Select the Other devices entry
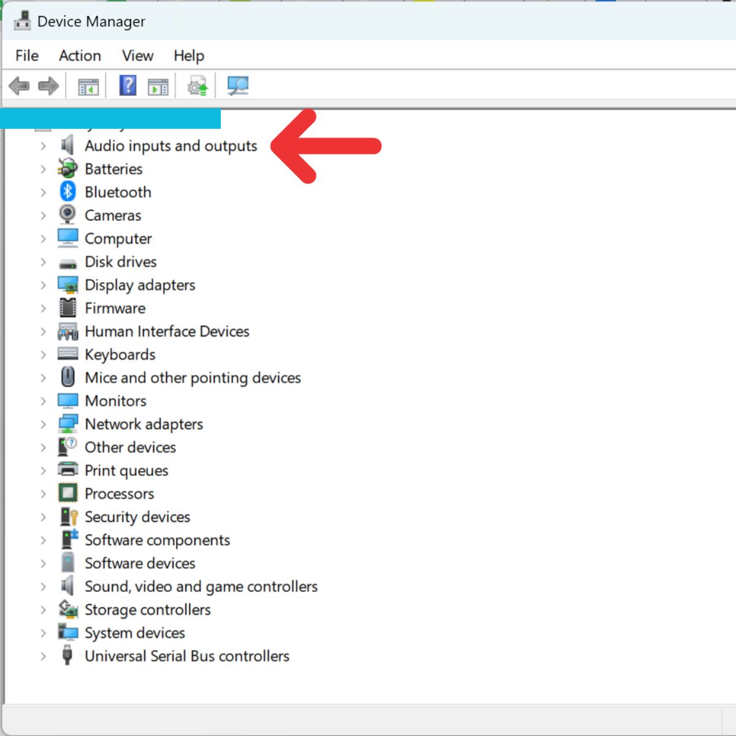 click(x=129, y=447)
